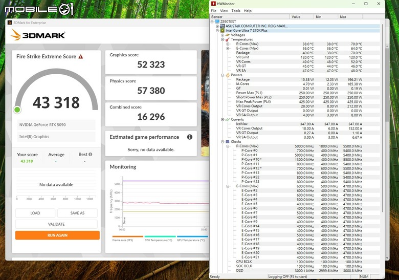Click the Best score info icon
399x280 pixels.
(91, 154)
